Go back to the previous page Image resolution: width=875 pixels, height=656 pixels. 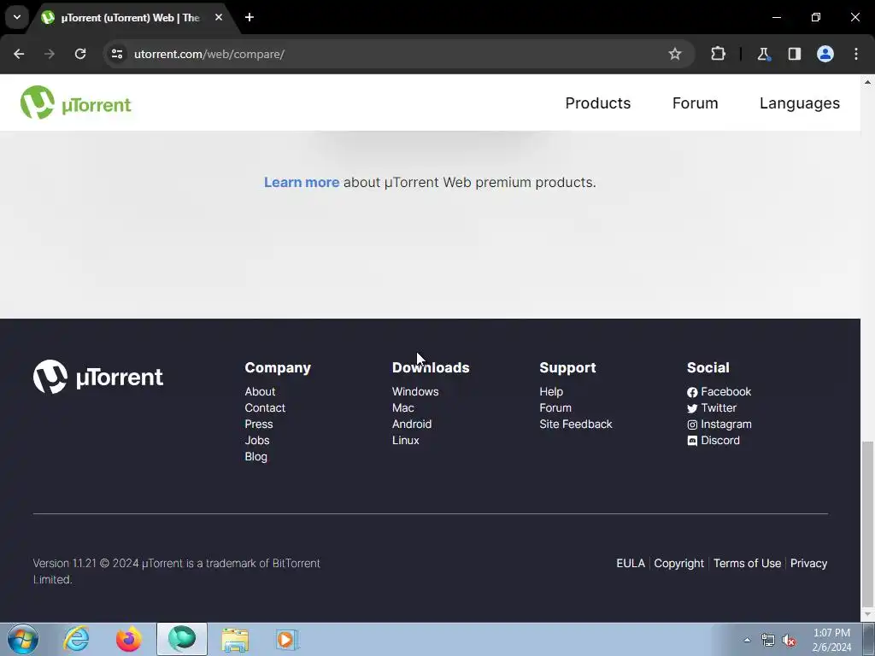point(19,54)
